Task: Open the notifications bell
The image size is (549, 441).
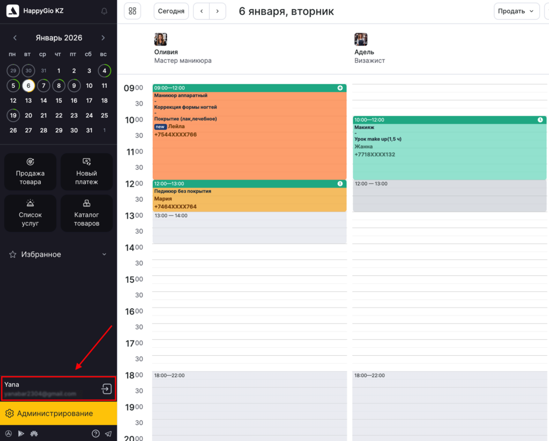Action: 104,11
